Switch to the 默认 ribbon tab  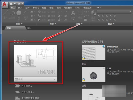tap(13, 7)
